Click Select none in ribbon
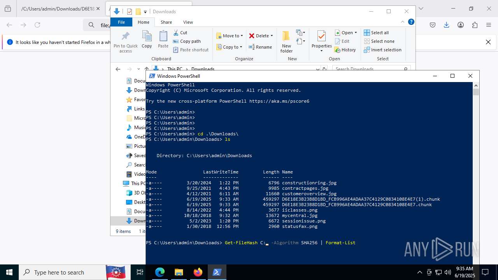The image size is (498, 280). [379, 41]
